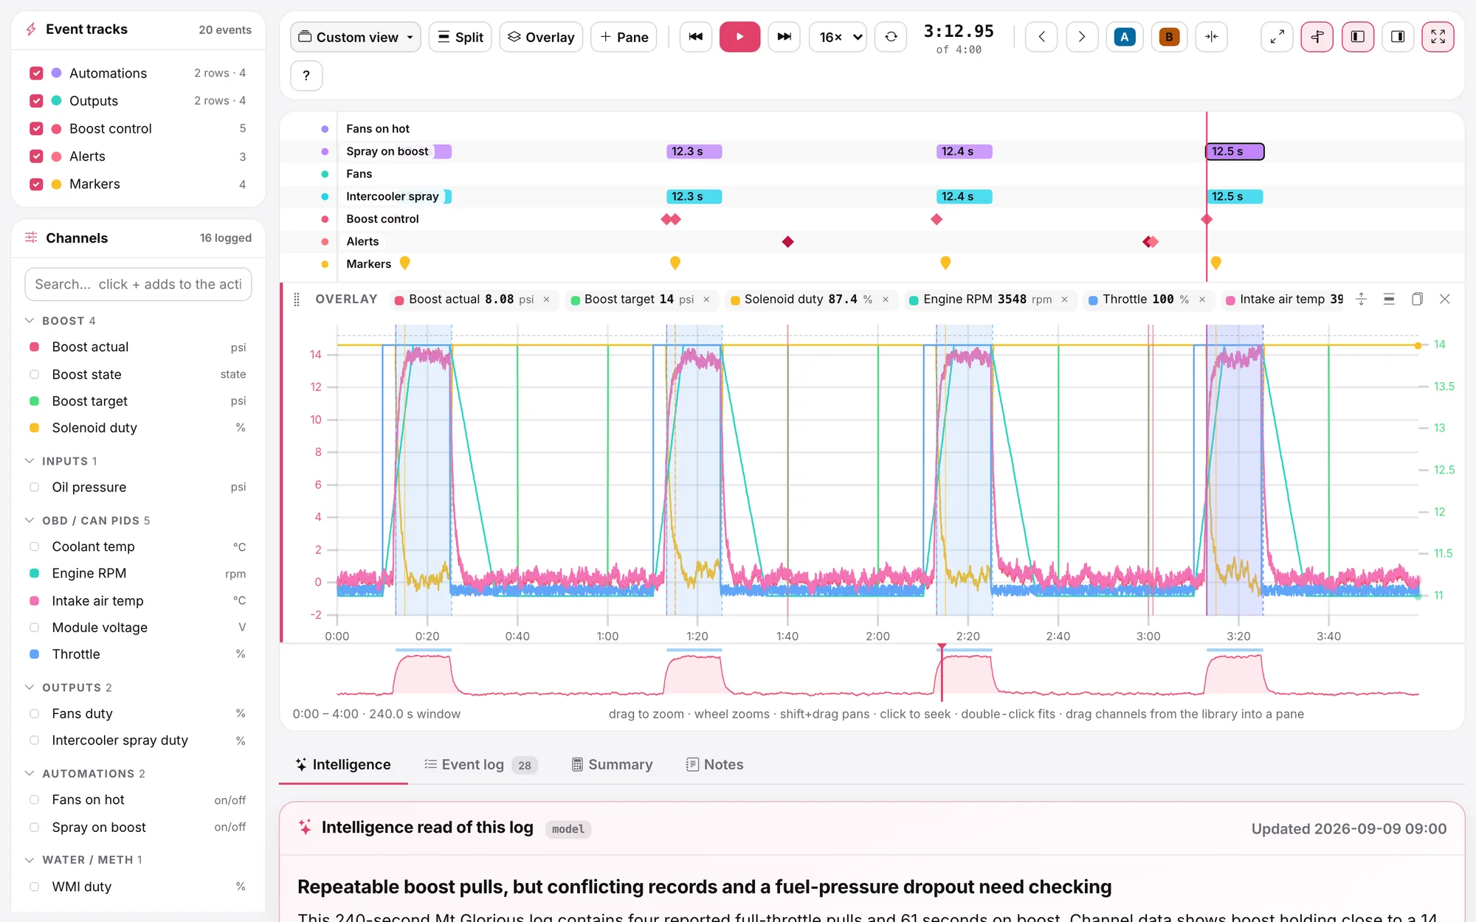This screenshot has height=922, width=1476.
Task: Click overlay pane vertical resize icon
Action: (x=1362, y=299)
